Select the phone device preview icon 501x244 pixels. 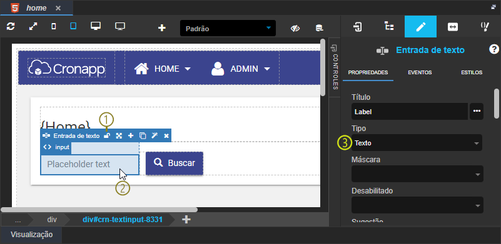coord(54,26)
